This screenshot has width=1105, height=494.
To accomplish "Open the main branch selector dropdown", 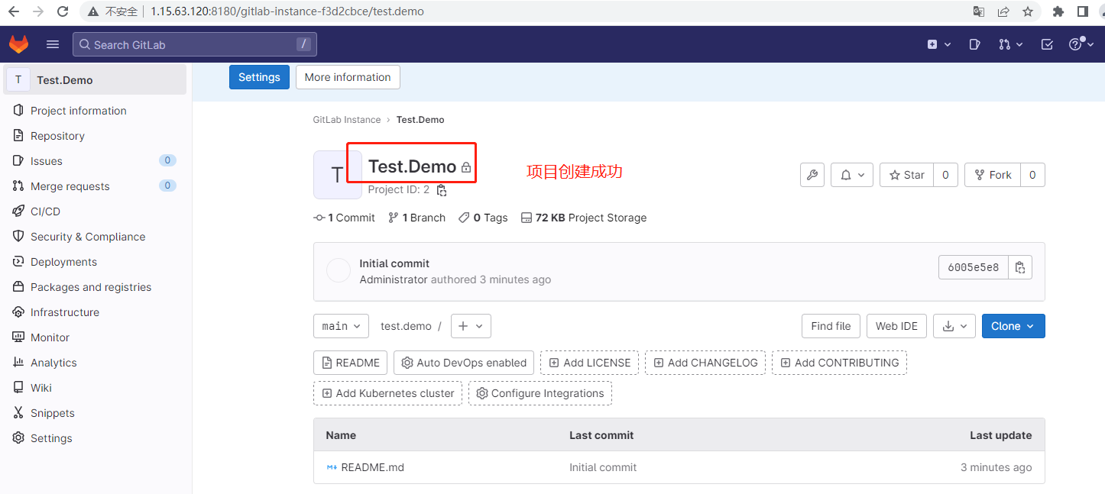I will pyautogui.click(x=341, y=326).
